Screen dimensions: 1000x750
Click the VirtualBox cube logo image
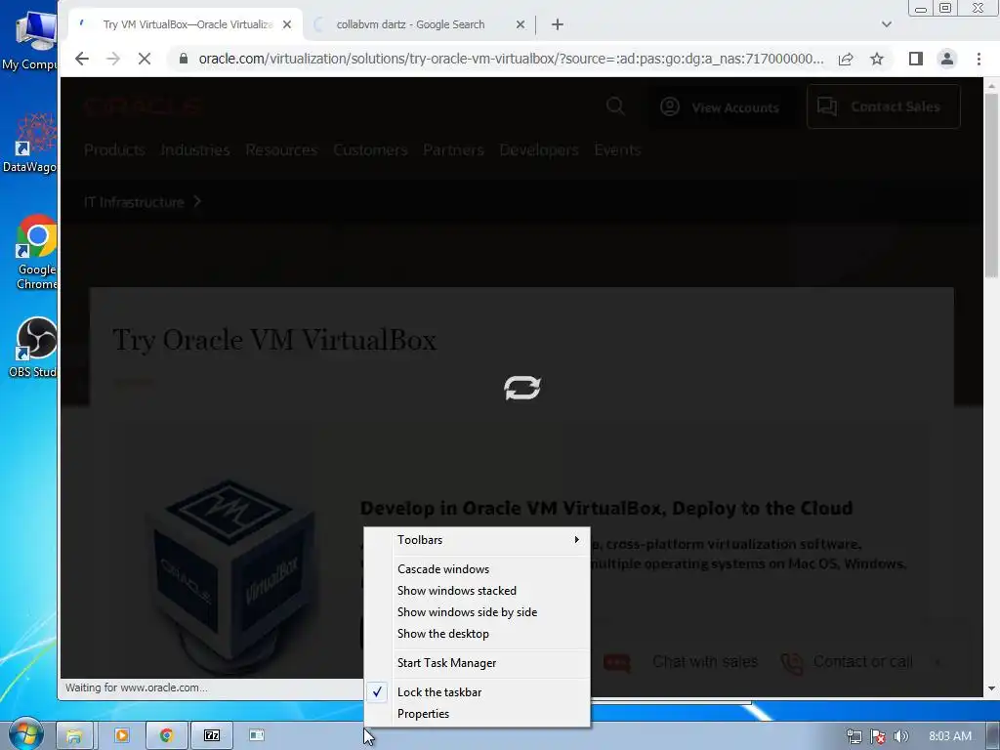pyautogui.click(x=232, y=577)
